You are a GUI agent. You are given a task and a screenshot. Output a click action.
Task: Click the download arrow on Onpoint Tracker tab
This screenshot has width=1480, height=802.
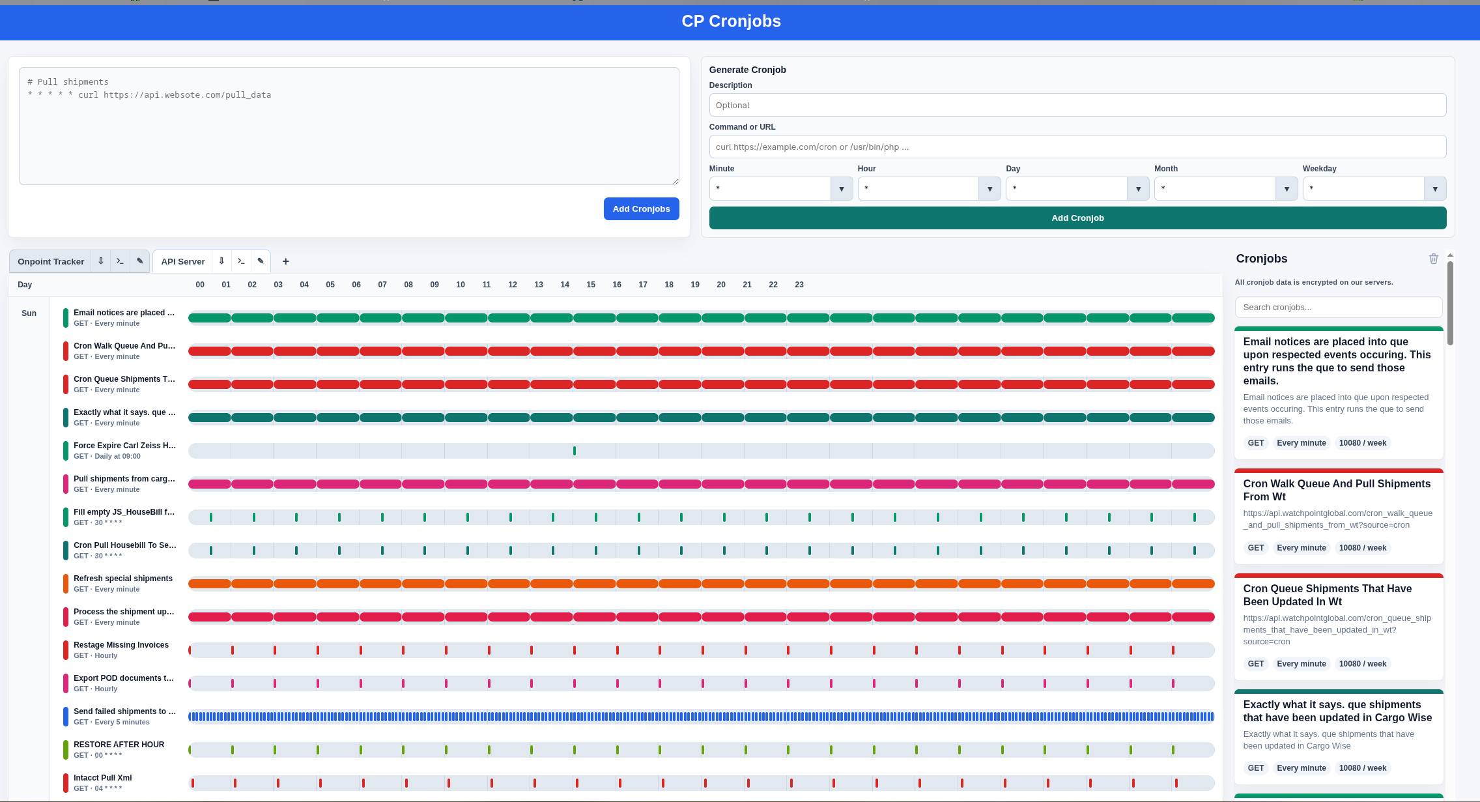pyautogui.click(x=101, y=261)
